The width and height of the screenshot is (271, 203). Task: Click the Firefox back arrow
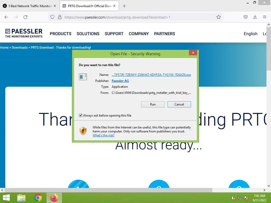(6, 17)
